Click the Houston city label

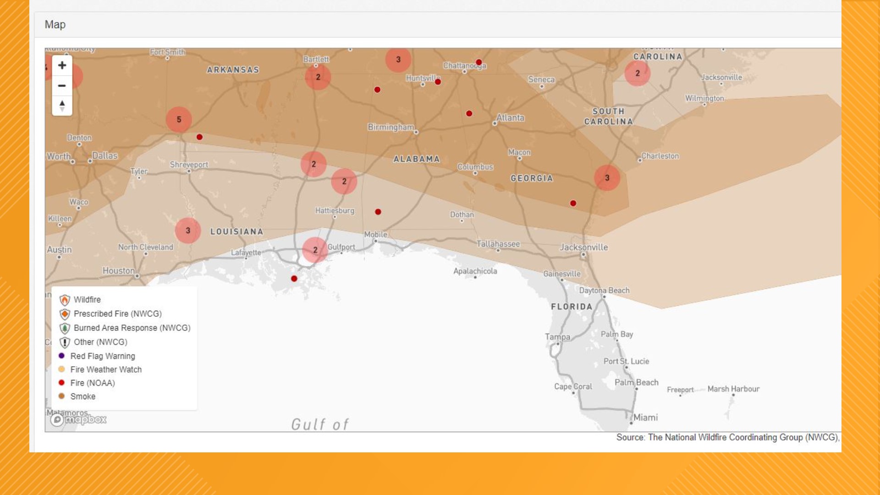(119, 271)
